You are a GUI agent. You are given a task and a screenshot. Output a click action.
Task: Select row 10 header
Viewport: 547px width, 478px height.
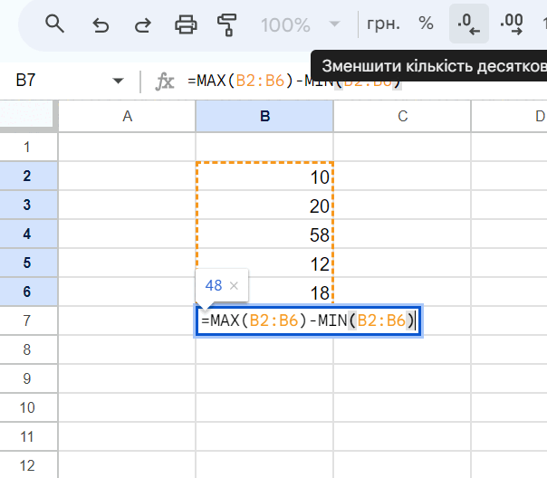[29, 407]
